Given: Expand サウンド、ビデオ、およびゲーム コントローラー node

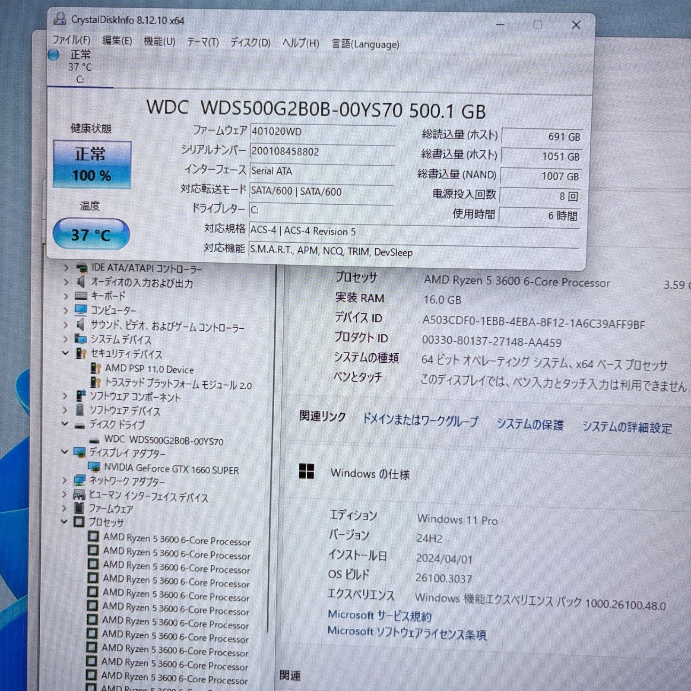Looking at the screenshot, I should [66, 325].
